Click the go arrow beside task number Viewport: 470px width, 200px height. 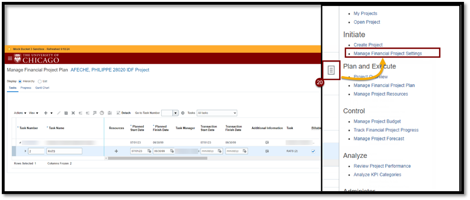coord(183,113)
